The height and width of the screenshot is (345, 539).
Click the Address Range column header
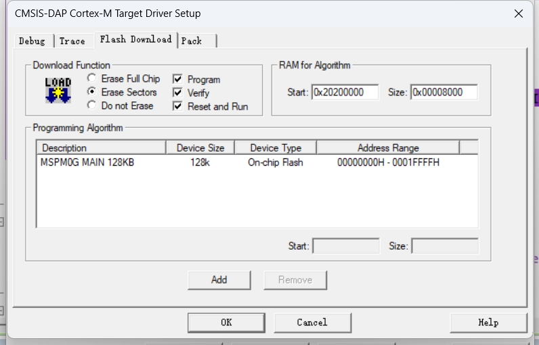tap(387, 147)
